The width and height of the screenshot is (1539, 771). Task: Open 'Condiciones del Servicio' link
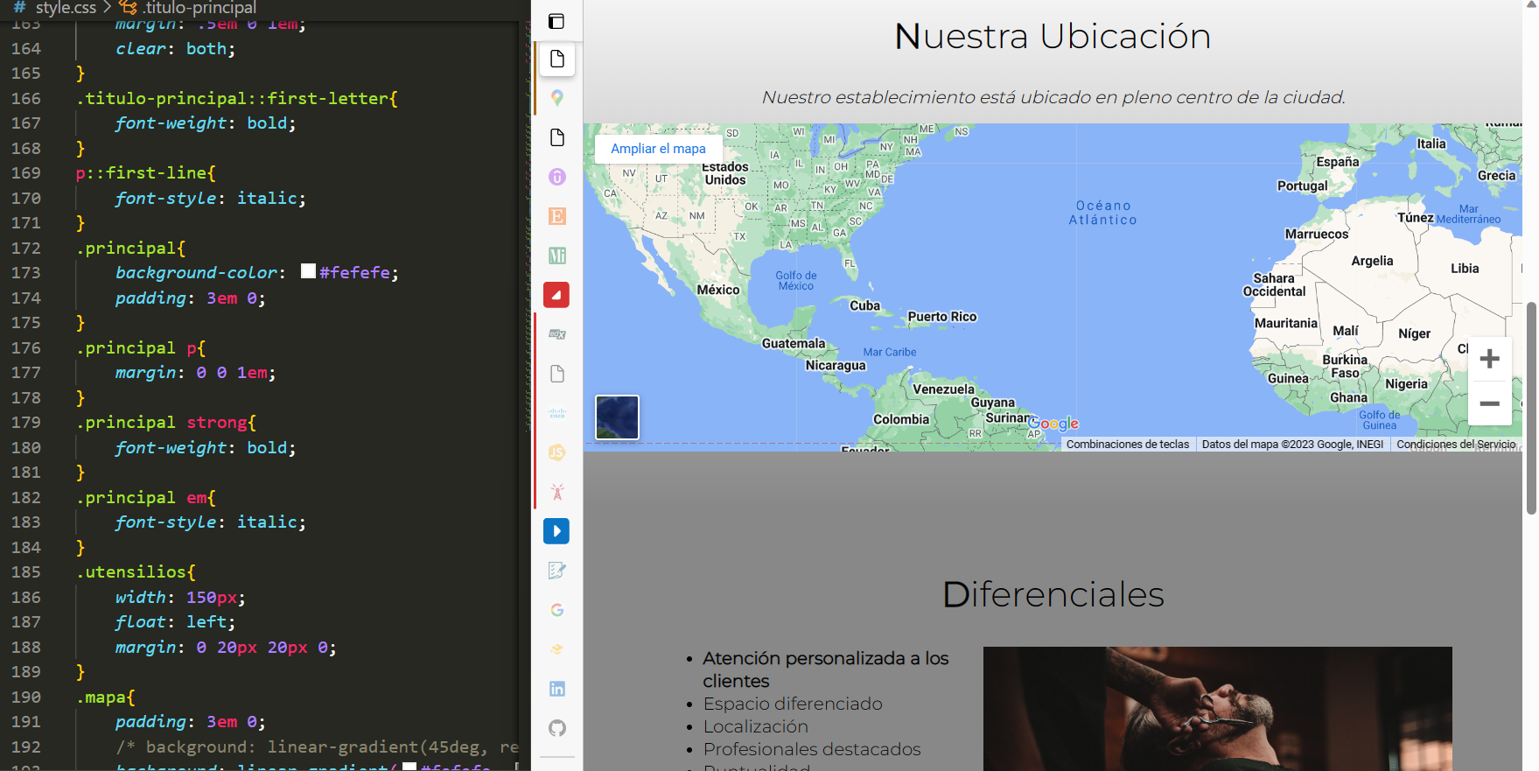(x=1456, y=445)
